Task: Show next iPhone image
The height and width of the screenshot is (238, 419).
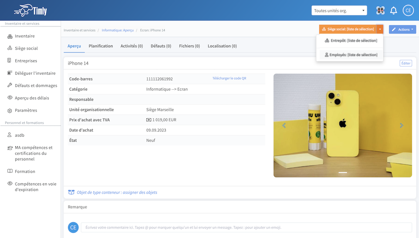Action: click(401, 126)
